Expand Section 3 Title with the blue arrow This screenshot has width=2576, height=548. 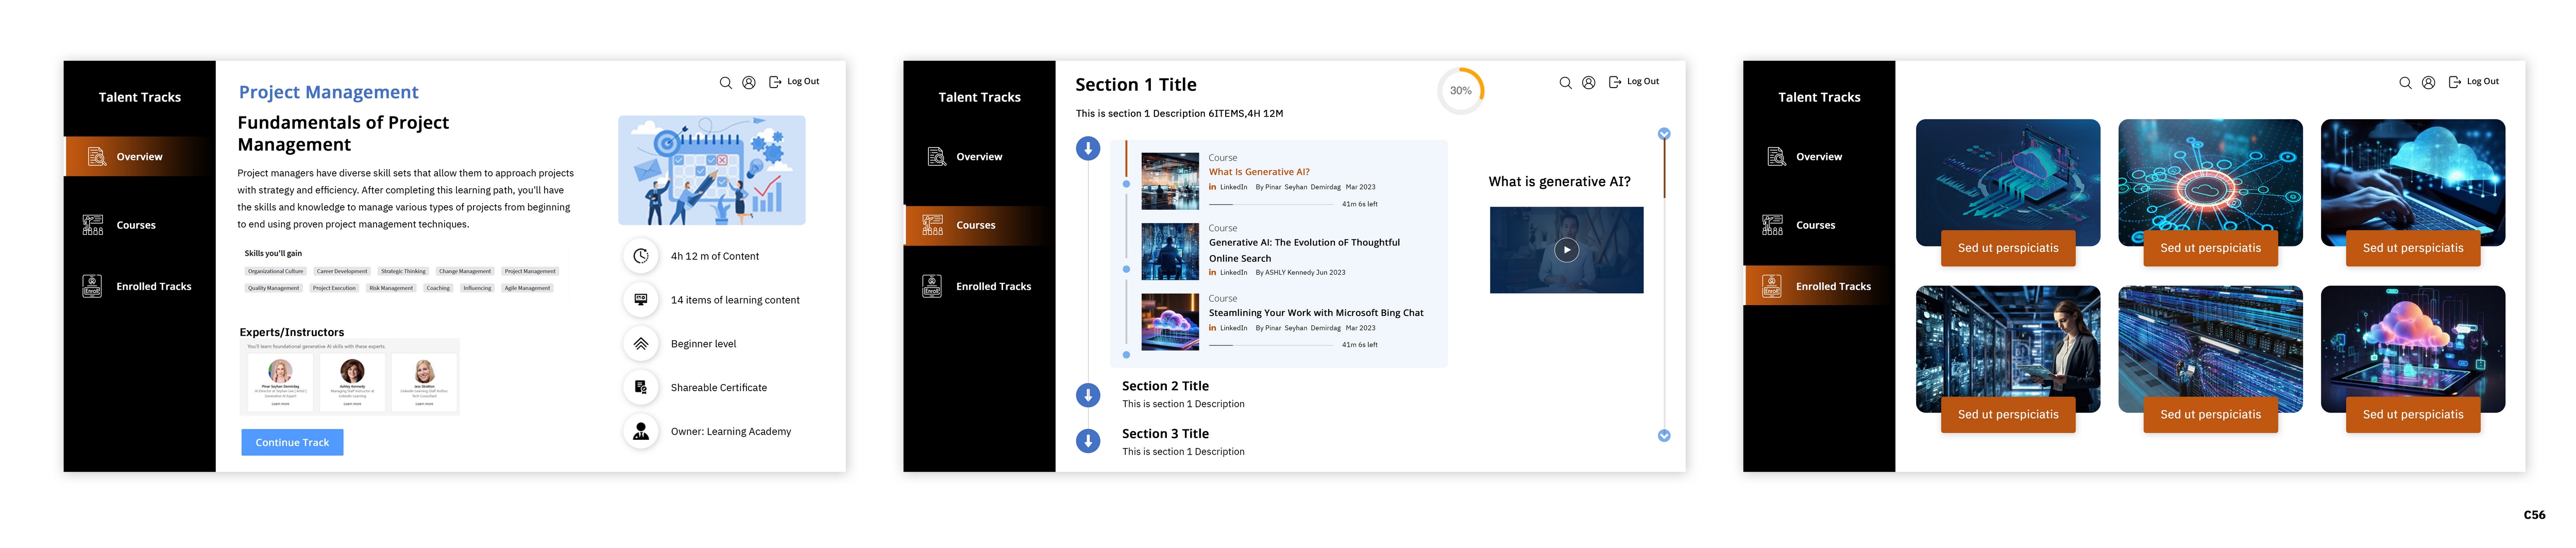(1088, 441)
